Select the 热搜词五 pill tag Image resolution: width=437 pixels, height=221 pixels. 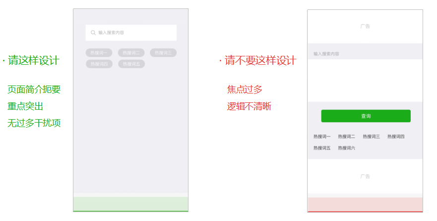pos(131,64)
